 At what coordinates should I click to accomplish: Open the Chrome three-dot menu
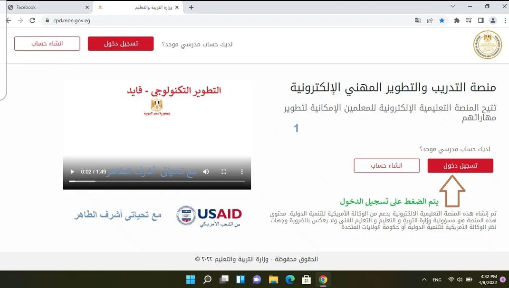504,20
